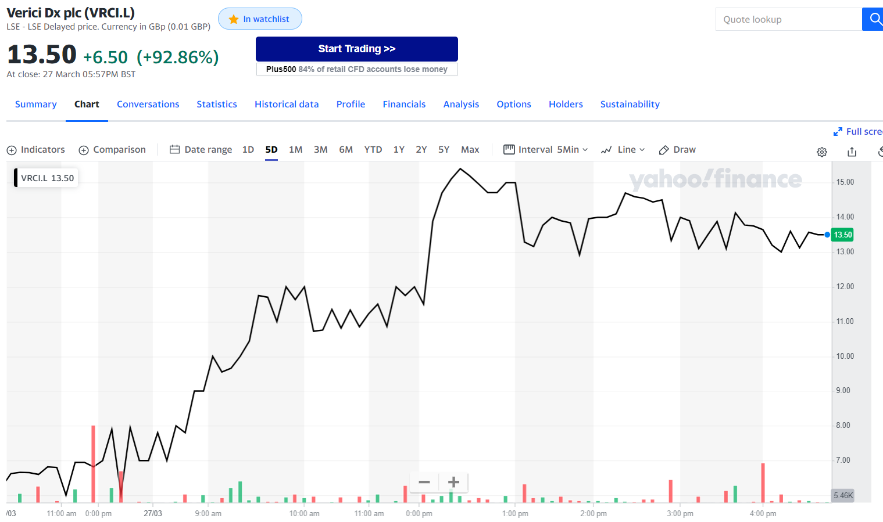This screenshot has height=522, width=883.
Task: Click the Start Trading button
Action: click(357, 49)
